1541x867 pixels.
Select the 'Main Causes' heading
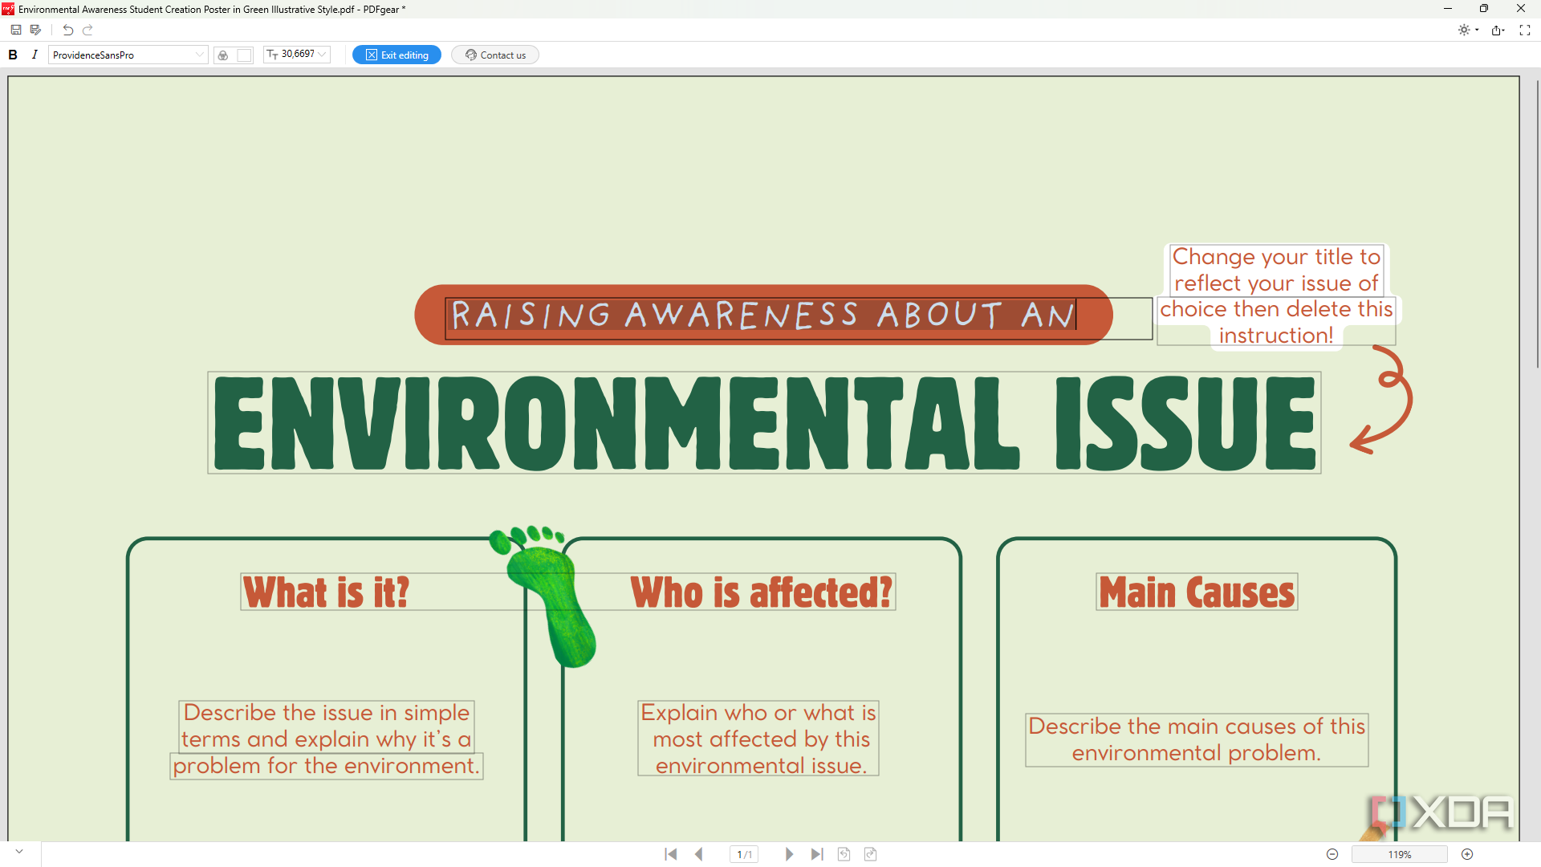[x=1197, y=592]
